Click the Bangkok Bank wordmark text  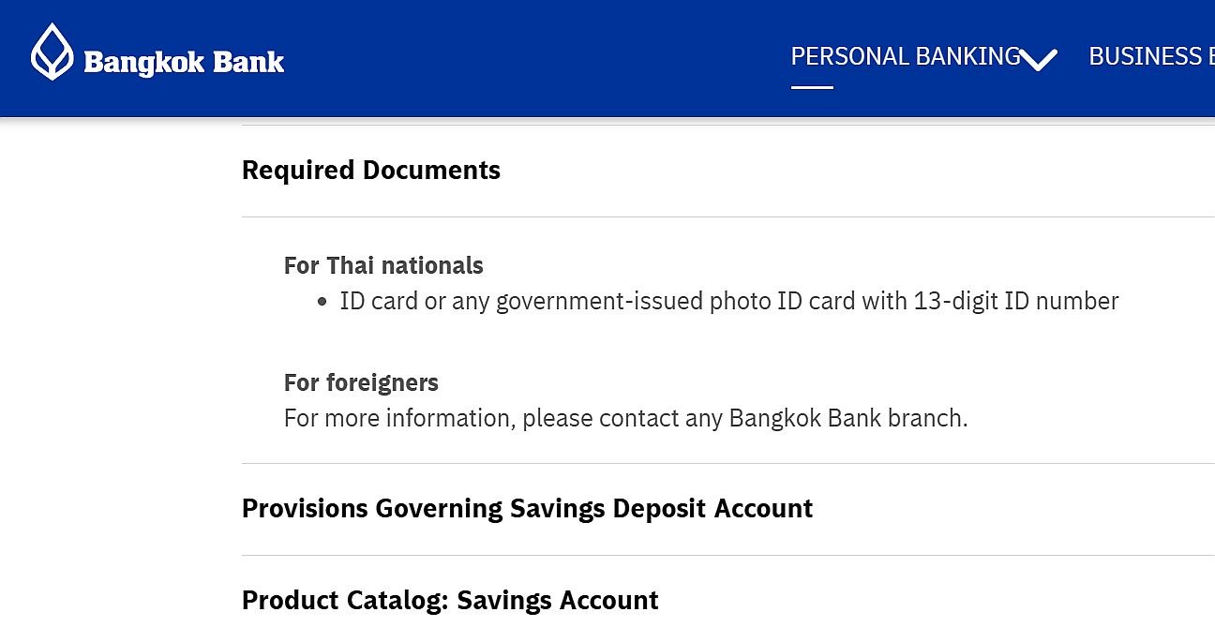pos(184,63)
